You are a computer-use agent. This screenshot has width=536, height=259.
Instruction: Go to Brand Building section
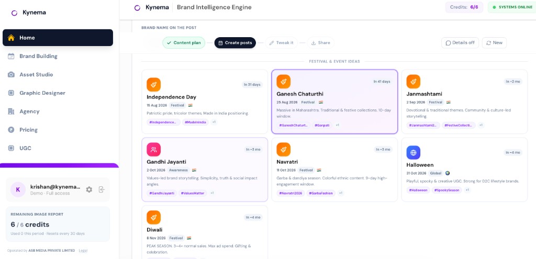58,56
